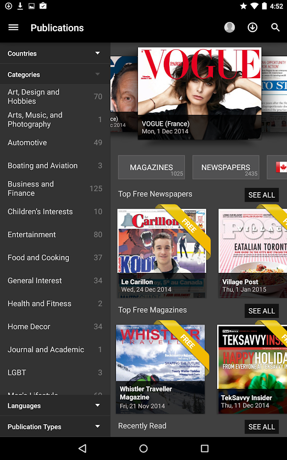Open the hamburger navigation menu
This screenshot has height=460, width=287.
[x=13, y=28]
